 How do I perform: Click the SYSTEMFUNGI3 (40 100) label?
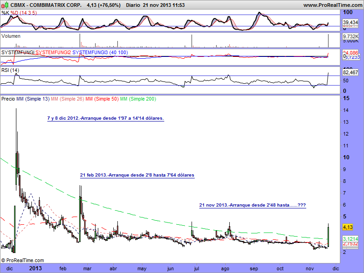coord(100,52)
